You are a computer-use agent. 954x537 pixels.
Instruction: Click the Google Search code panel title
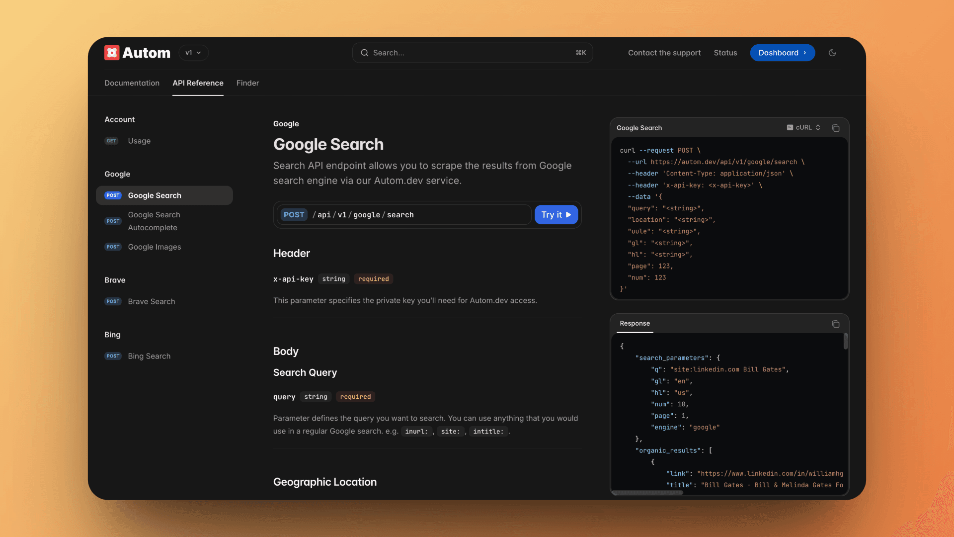tap(639, 128)
